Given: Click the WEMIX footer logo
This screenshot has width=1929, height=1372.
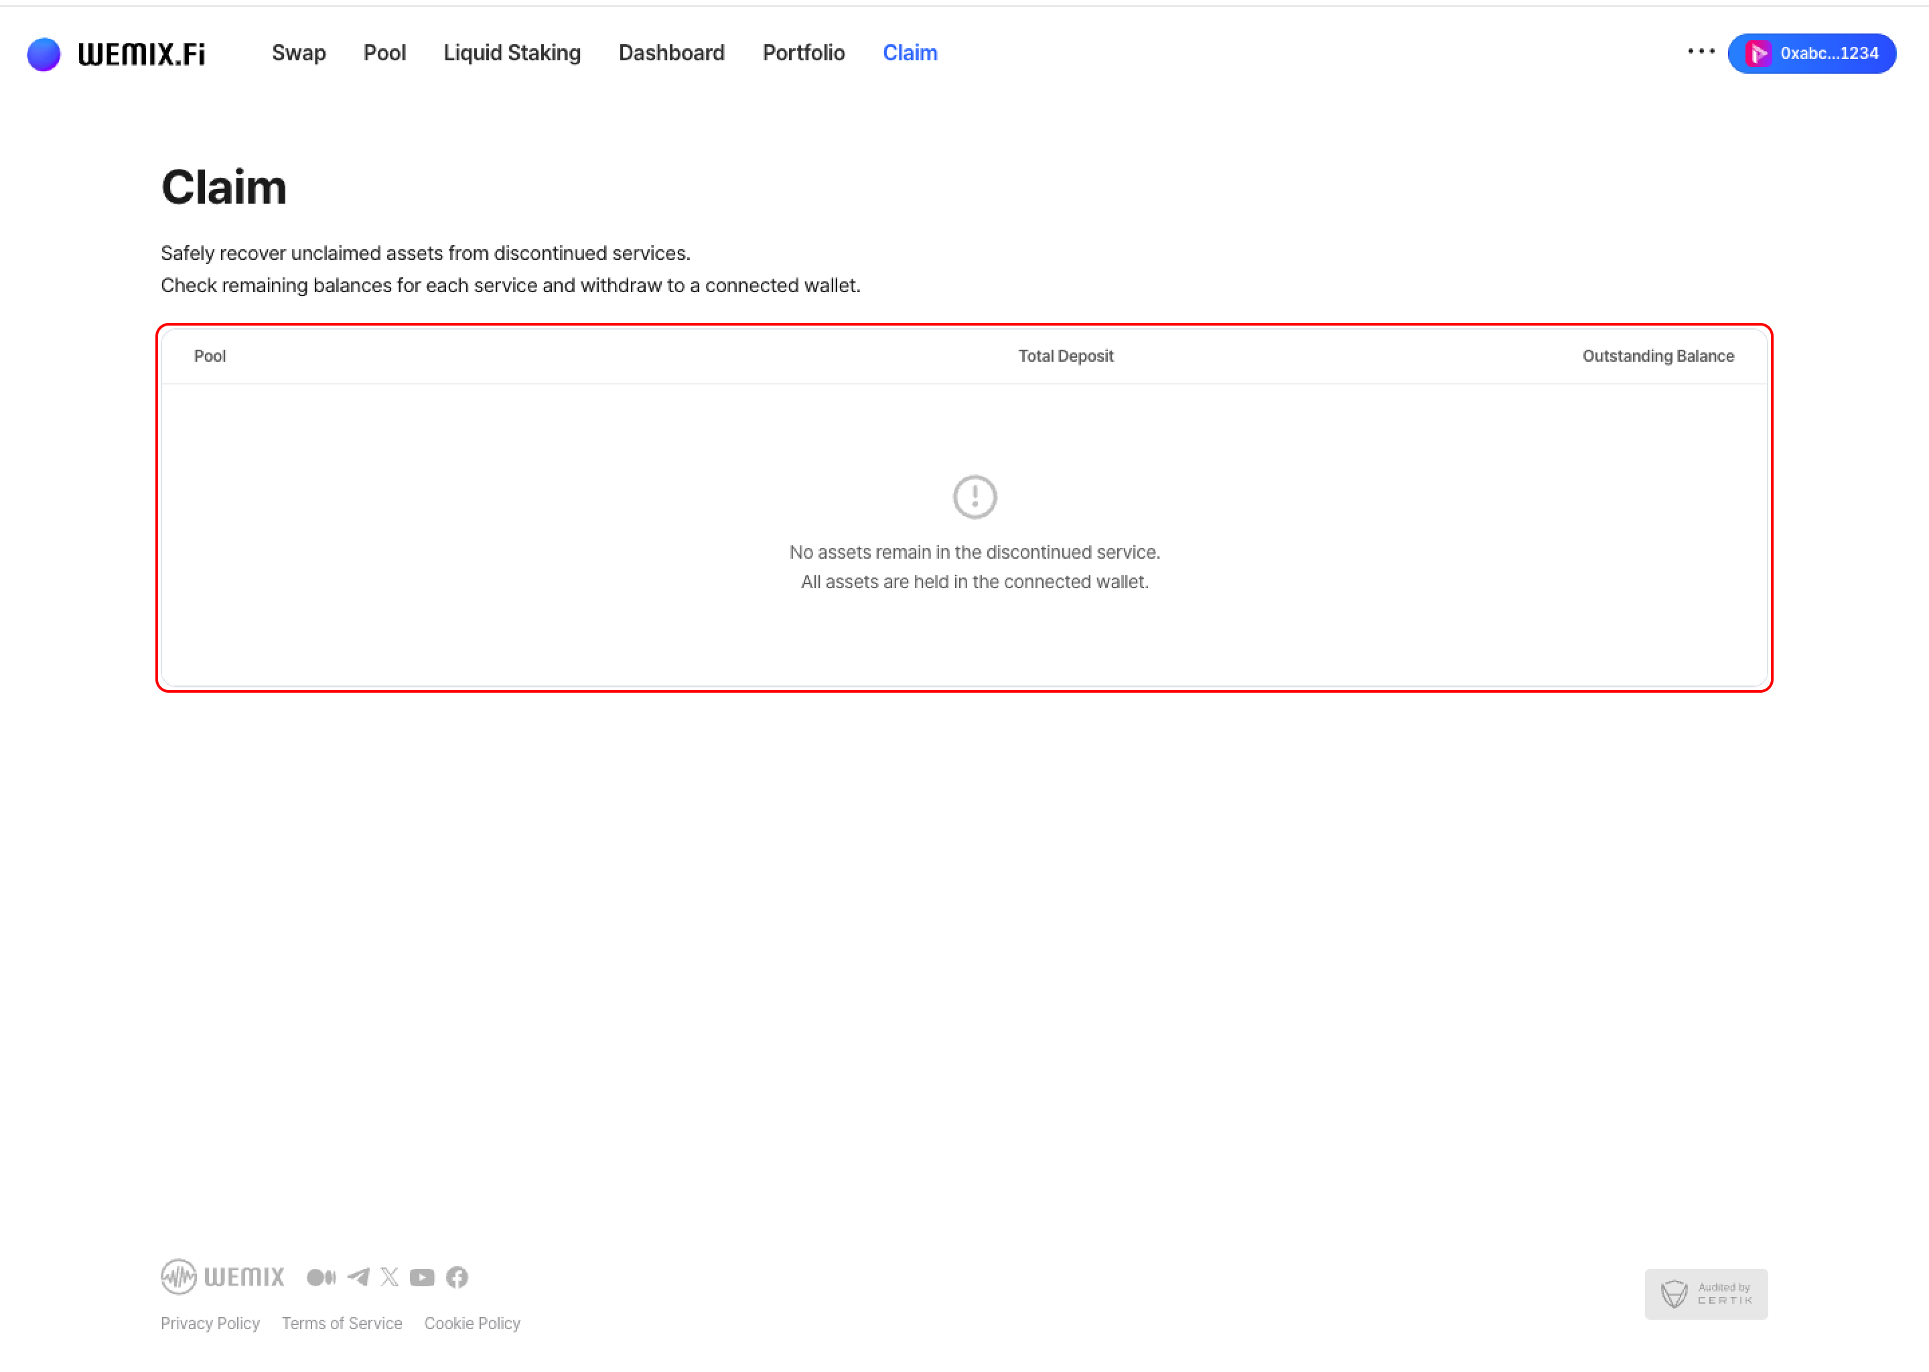Looking at the screenshot, I should click(223, 1276).
